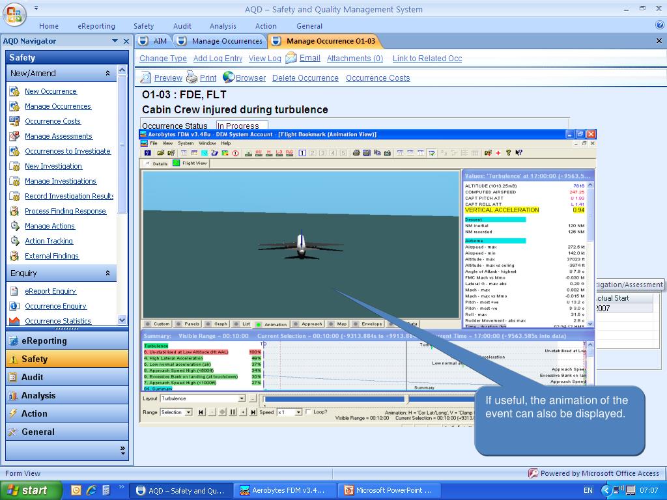The height and width of the screenshot is (500, 667).
Task: Click the Email envelope icon
Action: (291, 57)
